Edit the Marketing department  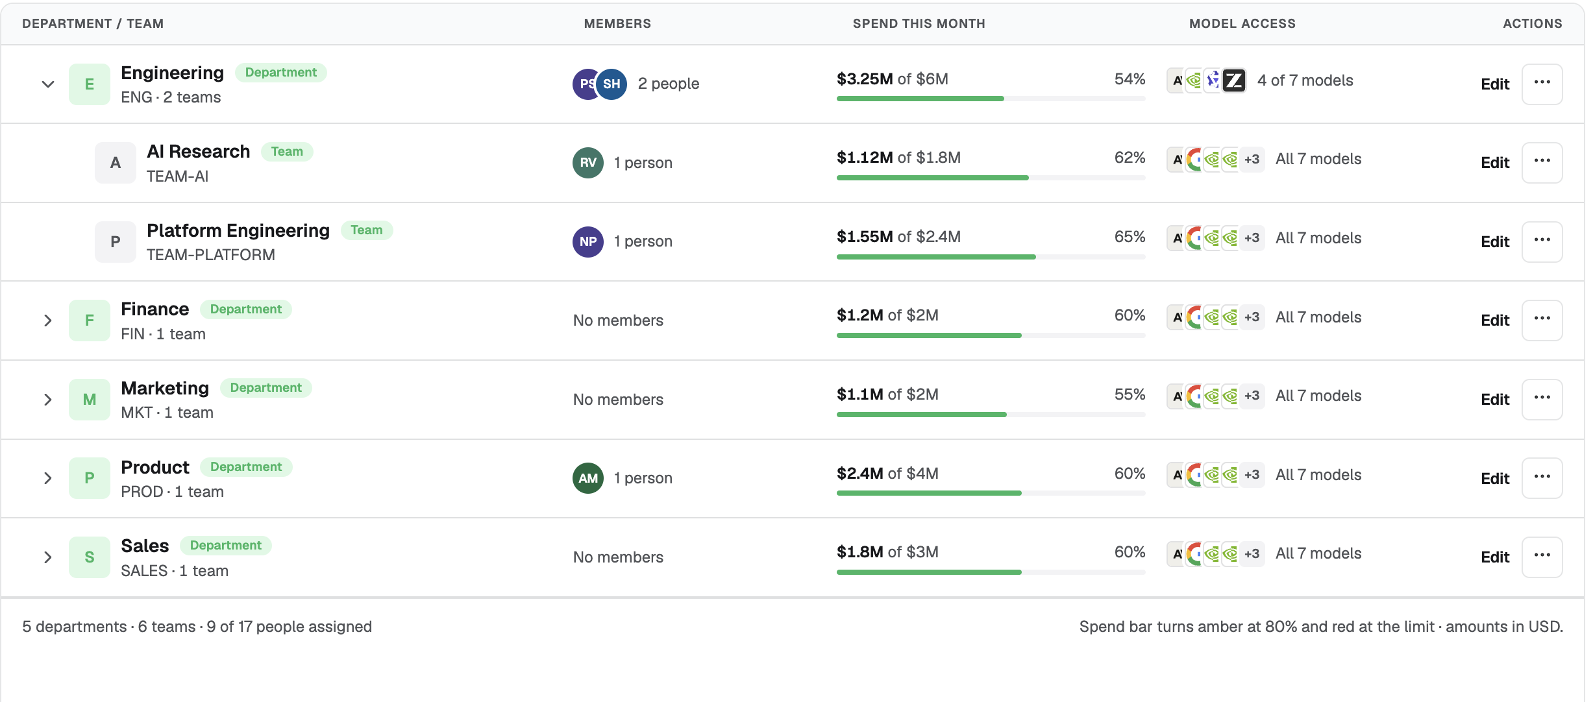coord(1495,399)
